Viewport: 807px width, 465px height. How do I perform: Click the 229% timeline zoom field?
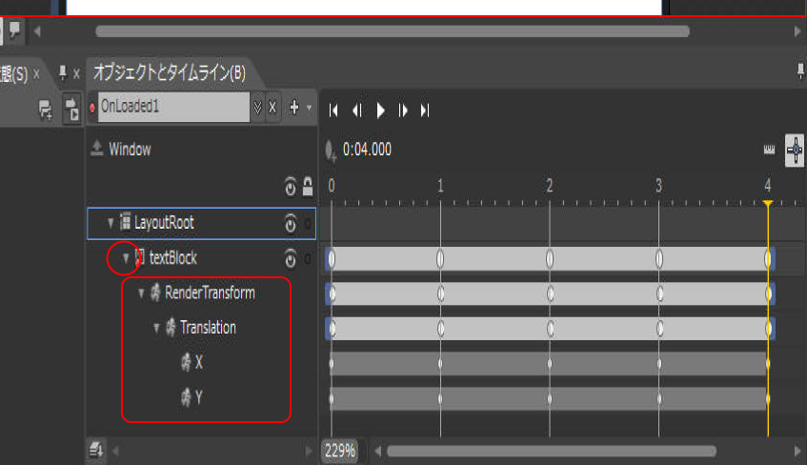point(338,450)
